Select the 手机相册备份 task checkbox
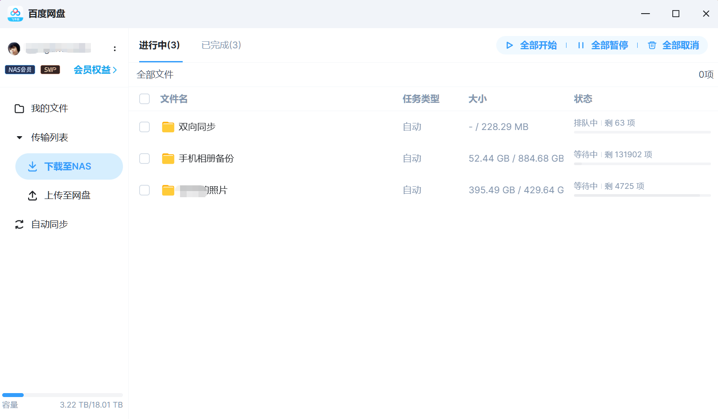Image resolution: width=718 pixels, height=419 pixels. [x=144, y=159]
